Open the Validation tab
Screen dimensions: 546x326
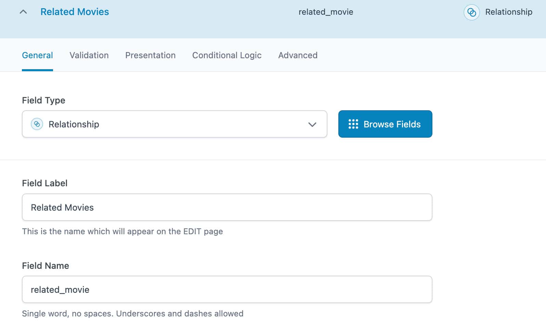pos(89,55)
